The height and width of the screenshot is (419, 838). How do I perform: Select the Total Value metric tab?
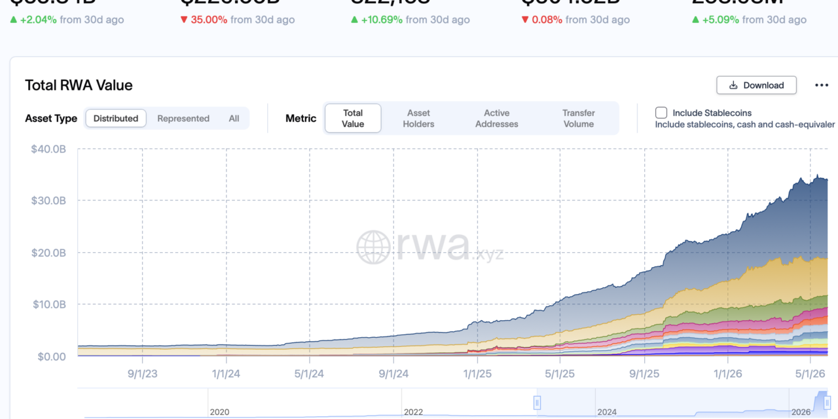pos(353,118)
